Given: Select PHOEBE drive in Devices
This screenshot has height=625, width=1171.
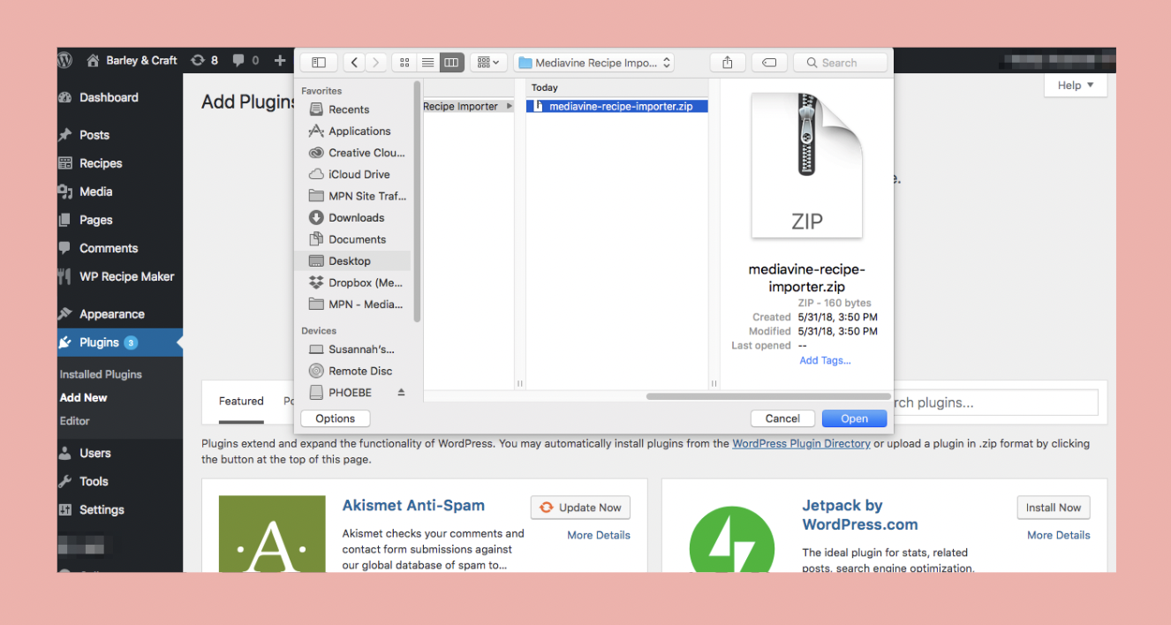Looking at the screenshot, I should coord(350,392).
